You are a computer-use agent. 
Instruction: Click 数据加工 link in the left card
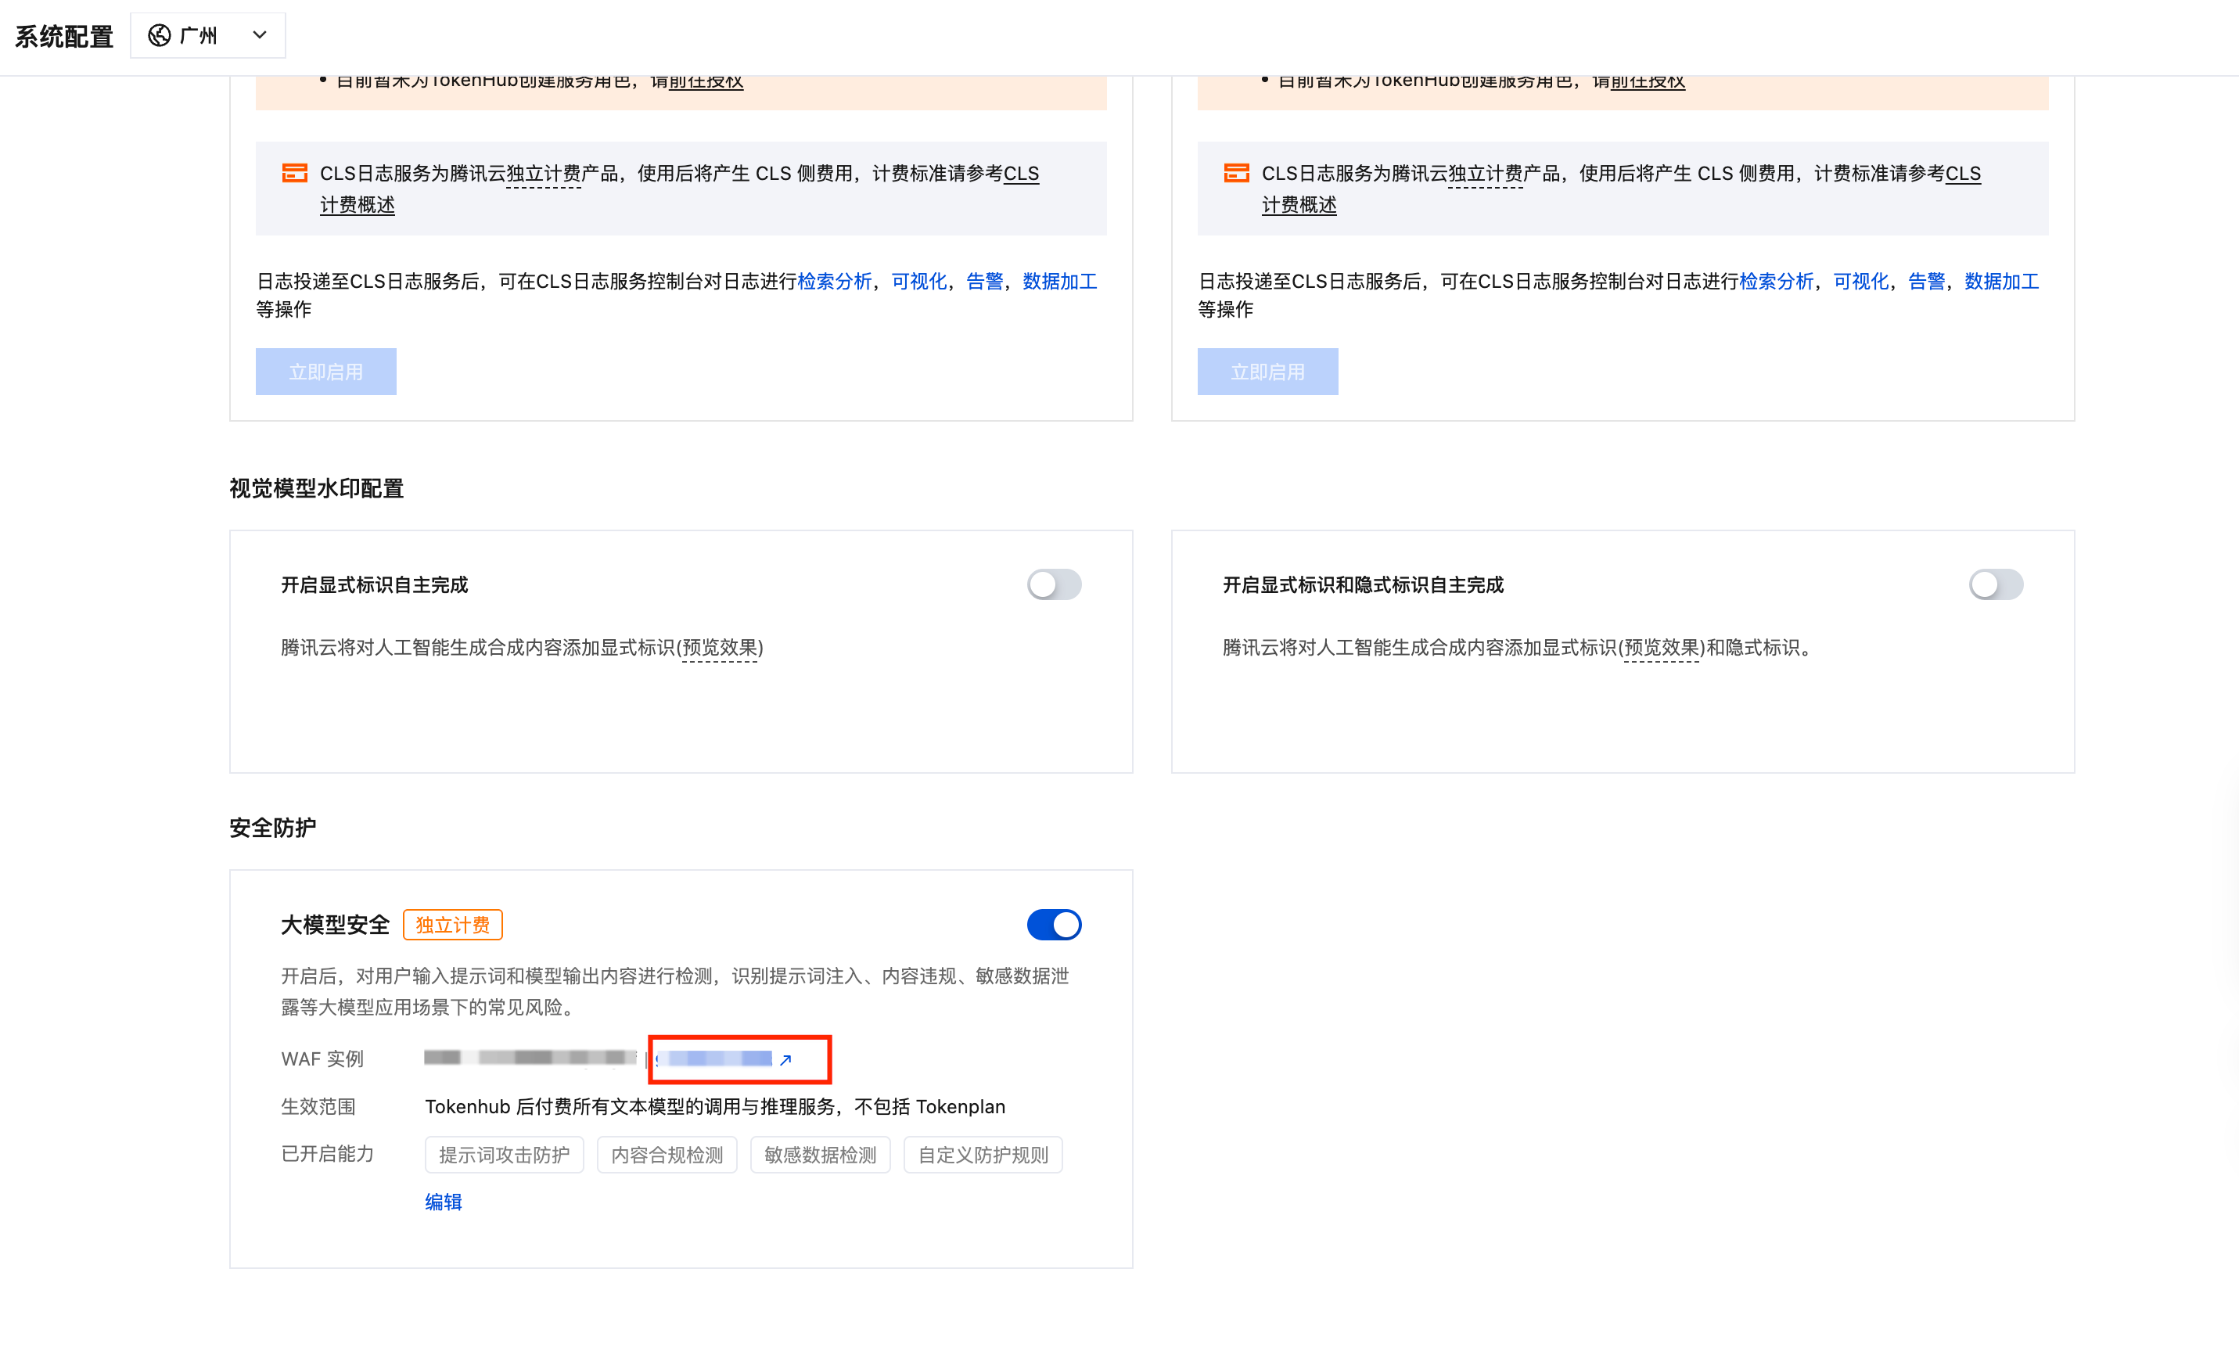pyautogui.click(x=1059, y=282)
